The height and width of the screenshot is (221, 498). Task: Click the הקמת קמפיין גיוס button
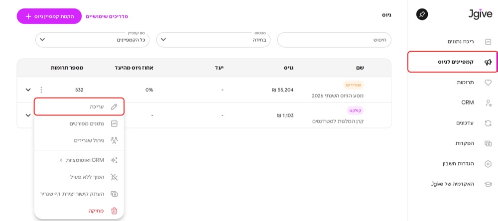49,16
